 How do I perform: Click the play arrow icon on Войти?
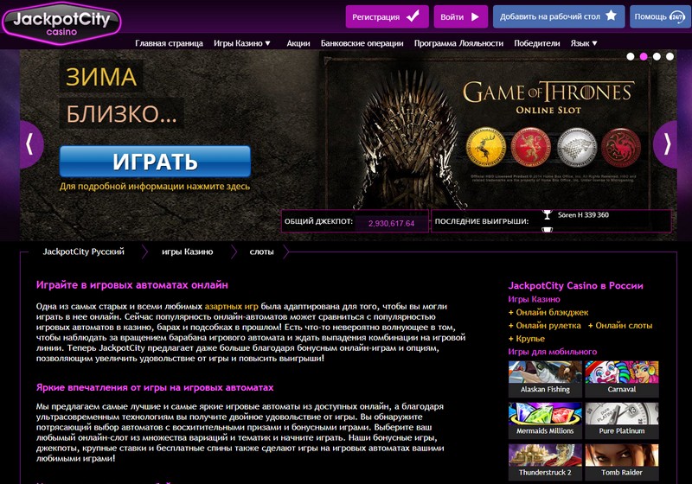[x=475, y=16]
